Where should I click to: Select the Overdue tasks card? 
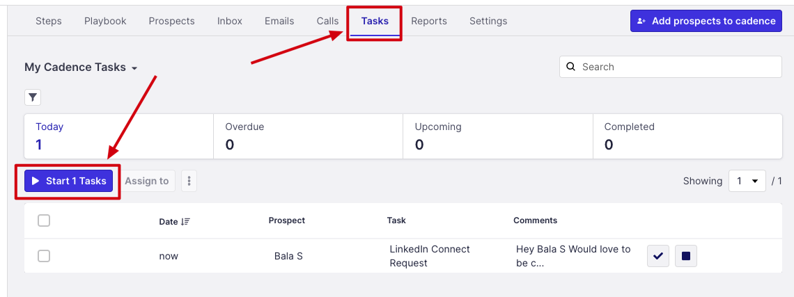(x=308, y=136)
